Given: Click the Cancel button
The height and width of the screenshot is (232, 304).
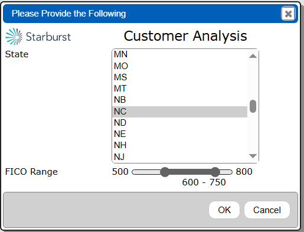Looking at the screenshot, I should 267,210.
